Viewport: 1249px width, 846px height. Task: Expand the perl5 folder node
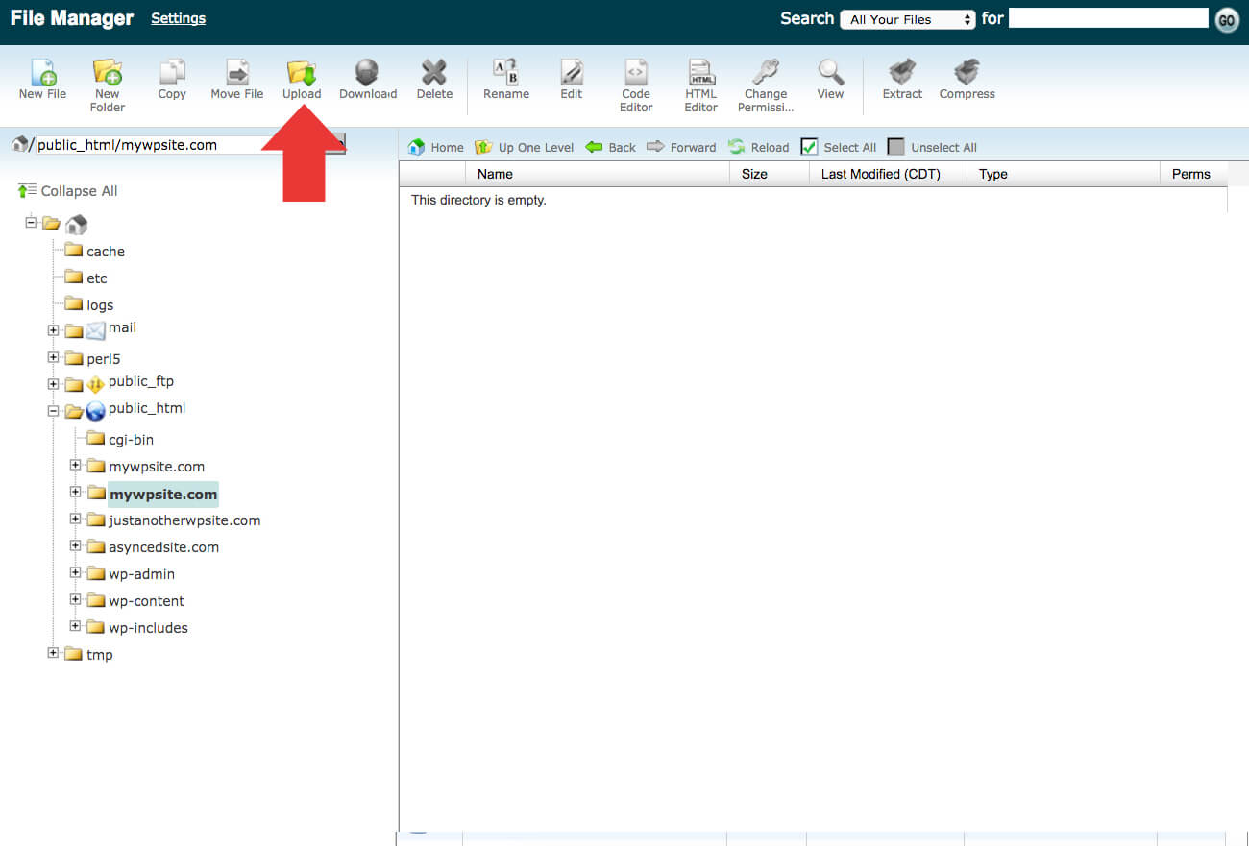[x=53, y=357]
